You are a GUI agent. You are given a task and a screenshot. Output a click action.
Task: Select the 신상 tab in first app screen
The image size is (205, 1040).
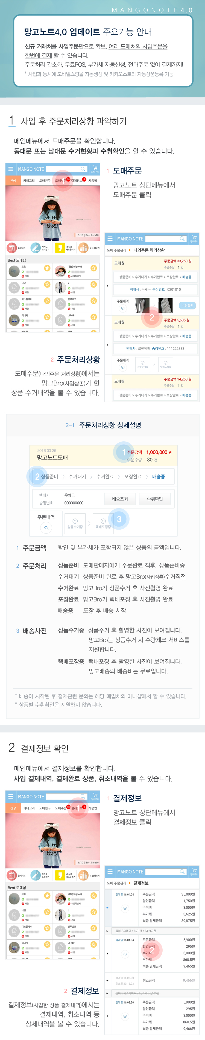point(13,180)
